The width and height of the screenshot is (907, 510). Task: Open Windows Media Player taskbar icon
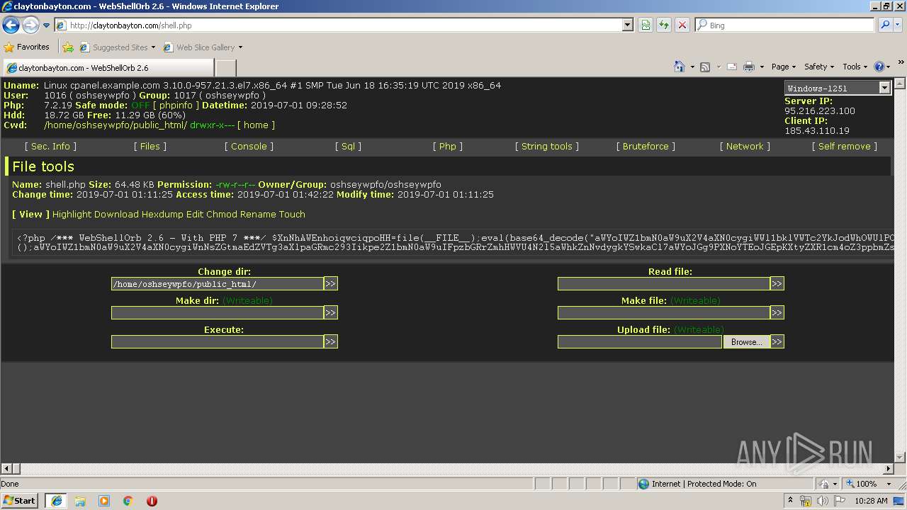click(x=104, y=501)
